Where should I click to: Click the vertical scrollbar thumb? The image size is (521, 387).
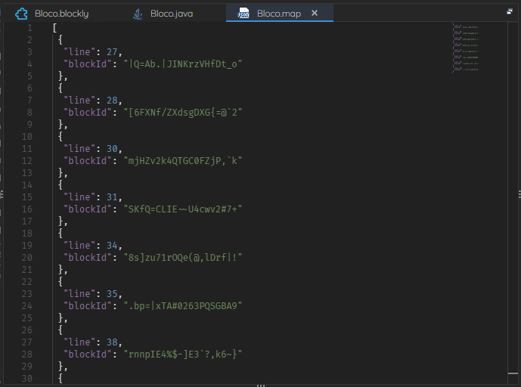(513, 373)
